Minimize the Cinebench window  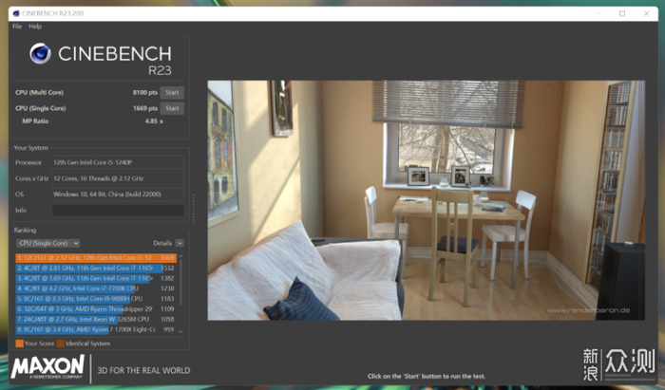598,13
